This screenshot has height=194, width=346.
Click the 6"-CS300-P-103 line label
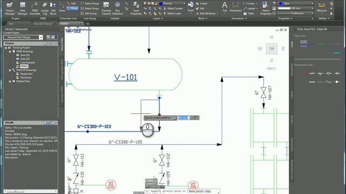point(94,127)
